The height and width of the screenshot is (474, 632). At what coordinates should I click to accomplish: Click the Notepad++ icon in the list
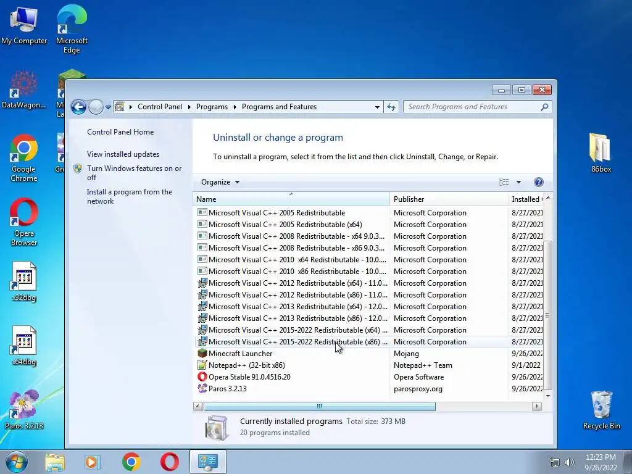pyautogui.click(x=202, y=365)
